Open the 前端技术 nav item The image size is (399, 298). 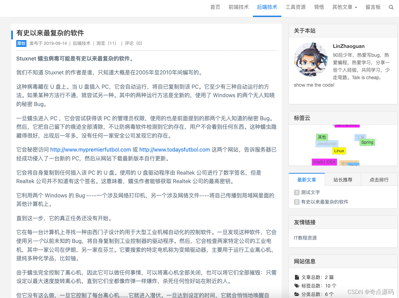click(x=239, y=7)
